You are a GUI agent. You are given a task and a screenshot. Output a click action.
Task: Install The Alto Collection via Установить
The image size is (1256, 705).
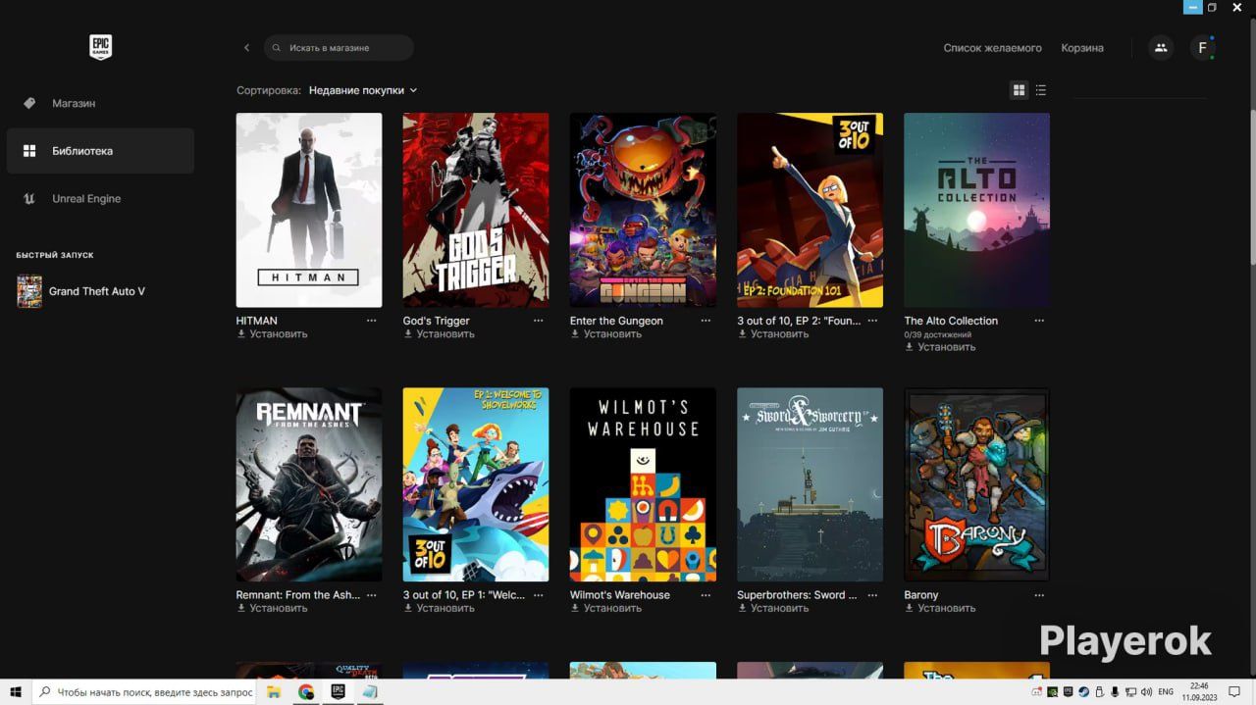(x=940, y=347)
